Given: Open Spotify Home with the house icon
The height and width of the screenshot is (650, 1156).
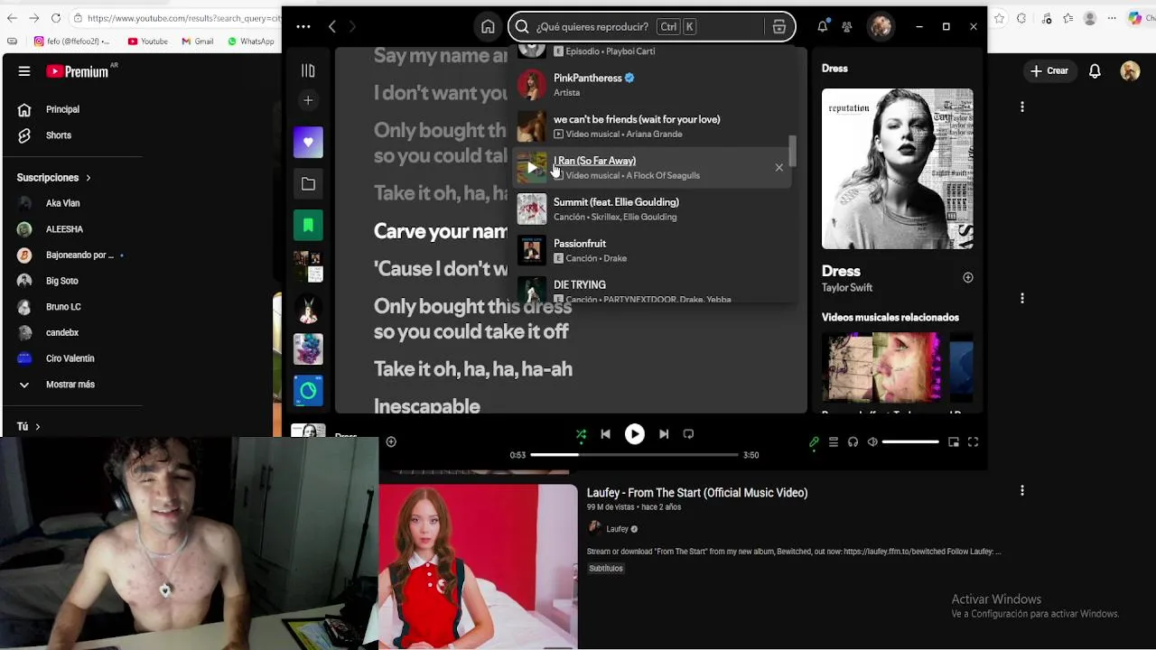Looking at the screenshot, I should [x=488, y=27].
